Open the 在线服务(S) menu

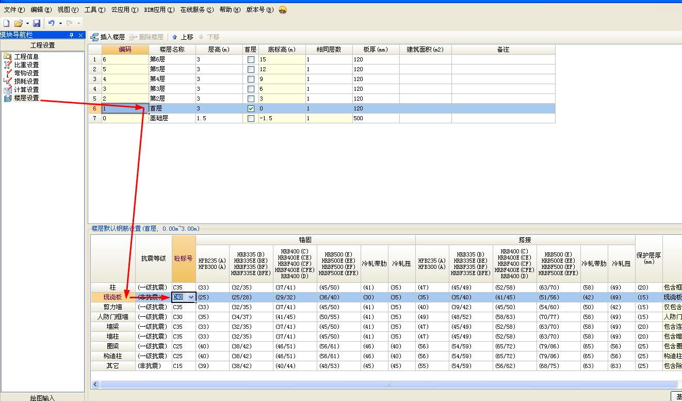pos(197,10)
